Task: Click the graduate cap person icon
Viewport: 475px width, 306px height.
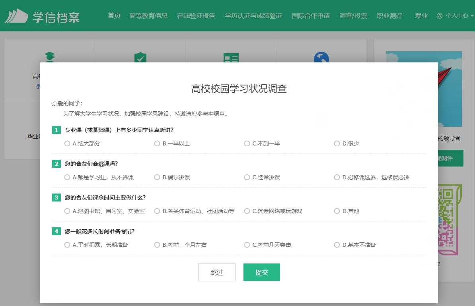Action: pyautogui.click(x=49, y=57)
